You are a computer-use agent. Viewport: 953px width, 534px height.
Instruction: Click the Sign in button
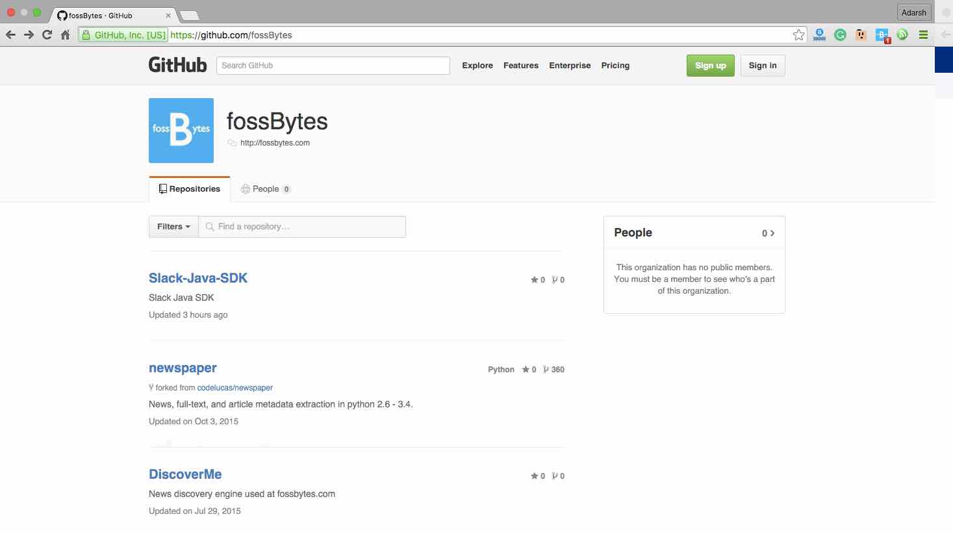click(763, 66)
